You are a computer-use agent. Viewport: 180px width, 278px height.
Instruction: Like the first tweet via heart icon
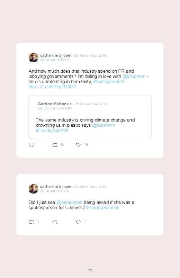pyautogui.click(x=78, y=145)
